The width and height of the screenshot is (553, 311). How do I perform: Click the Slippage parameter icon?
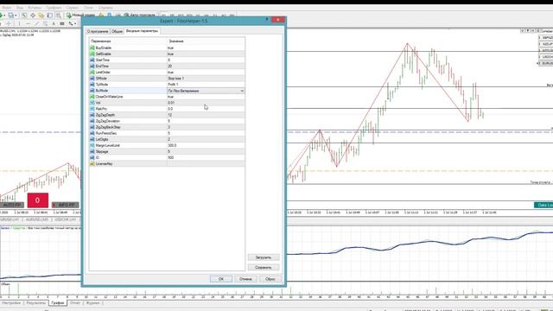pyautogui.click(x=92, y=152)
